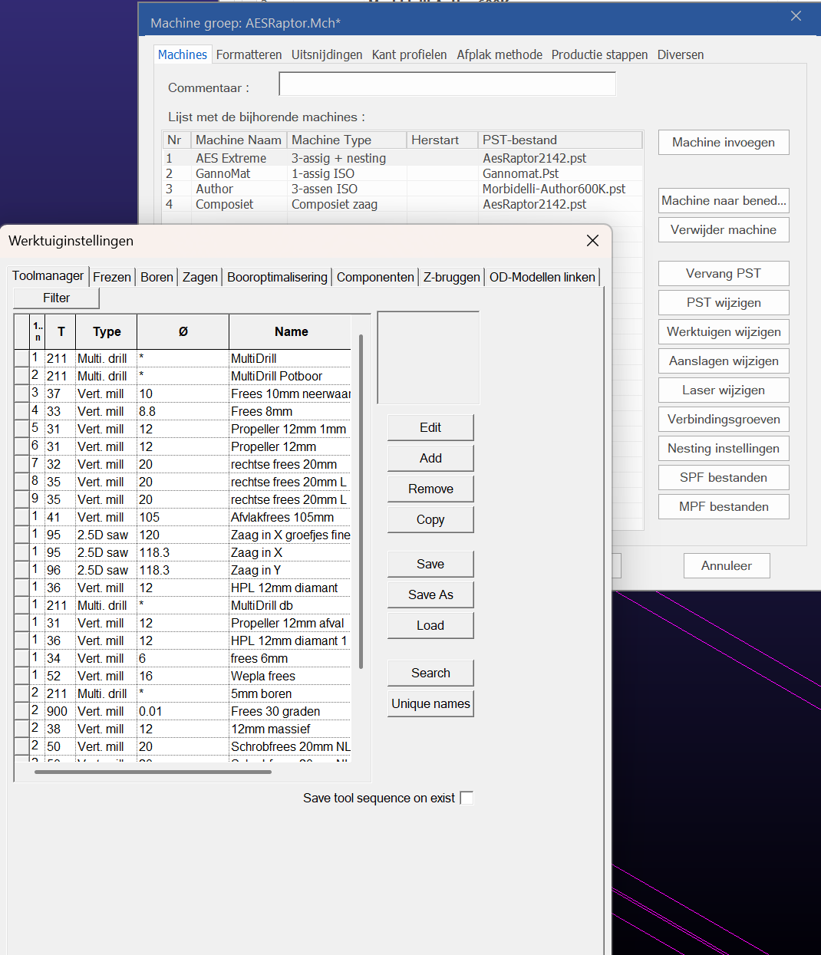Add a new tool with Add button
Image resolution: width=821 pixels, height=955 pixels.
coord(430,458)
